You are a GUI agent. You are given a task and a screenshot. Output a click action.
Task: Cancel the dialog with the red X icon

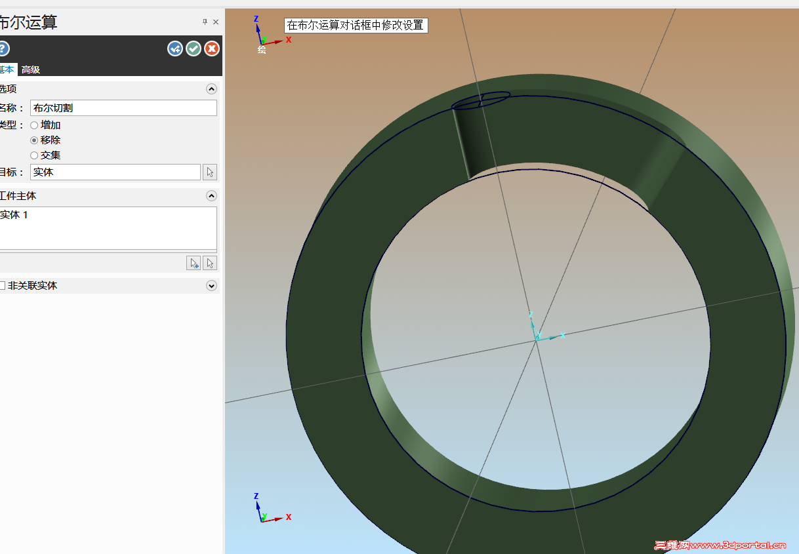point(212,49)
